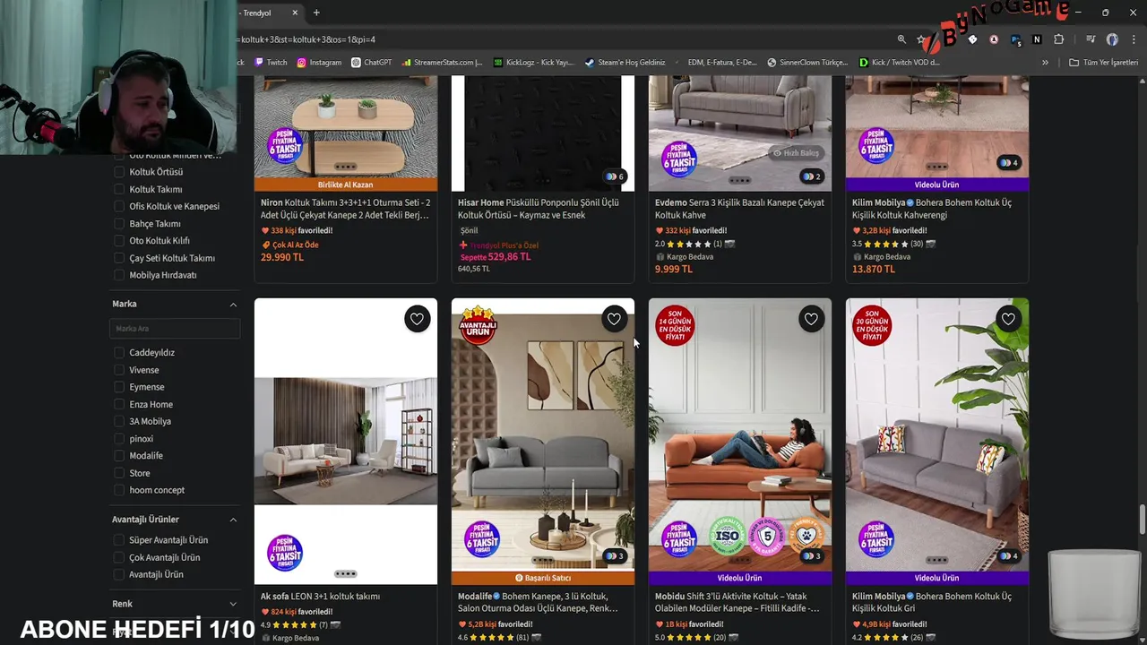The width and height of the screenshot is (1147, 645).
Task: Open Kick / Twitch VOD bookmark
Action: click(x=899, y=63)
